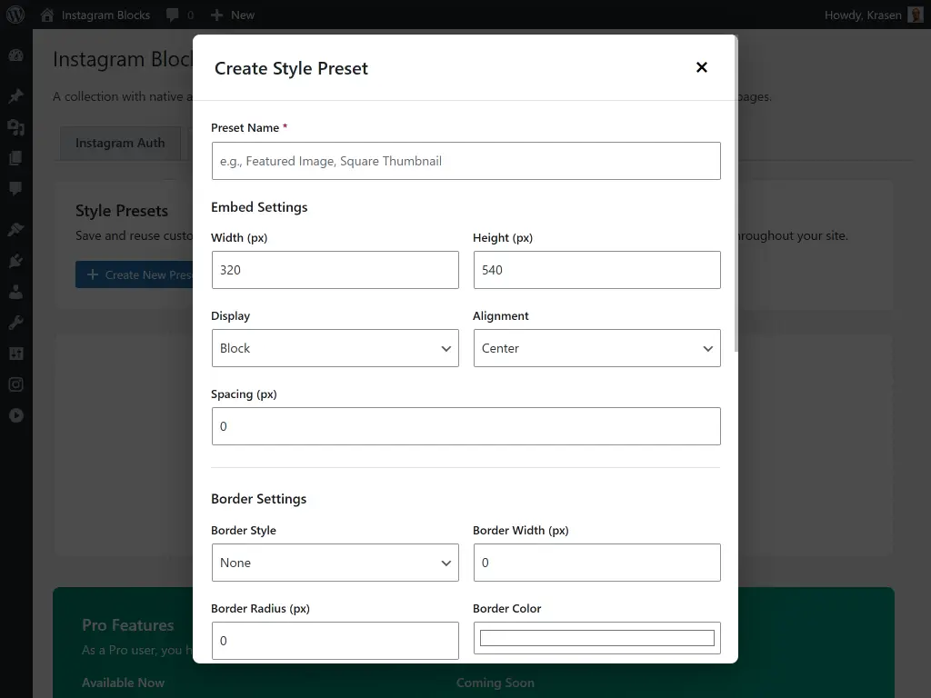Open the Display dropdown
931x698 pixels.
335,348
